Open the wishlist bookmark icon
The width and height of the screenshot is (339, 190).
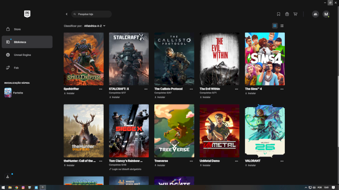click(278, 14)
